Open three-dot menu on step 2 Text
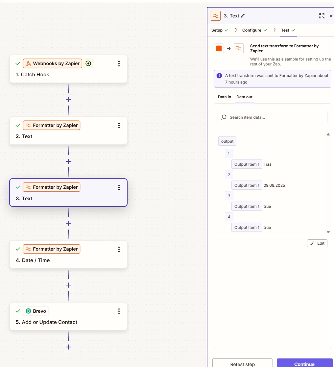Screen dimensions: 334x367 click(x=119, y=126)
